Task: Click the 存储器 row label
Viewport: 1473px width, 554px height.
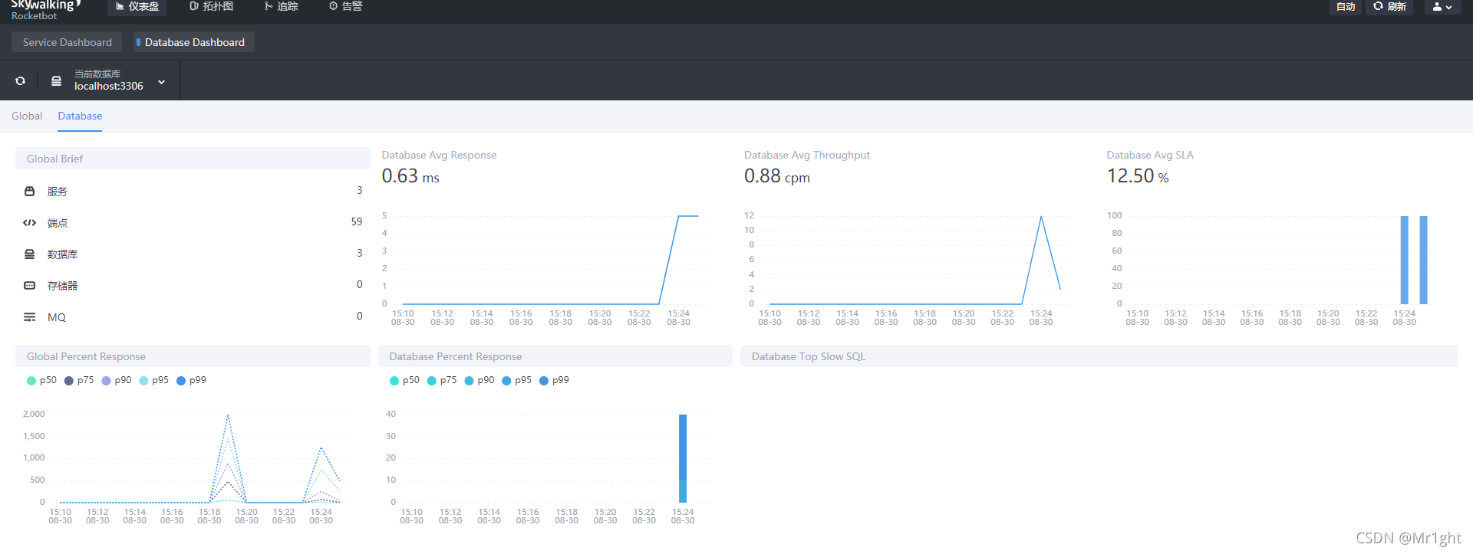Action: 62,286
